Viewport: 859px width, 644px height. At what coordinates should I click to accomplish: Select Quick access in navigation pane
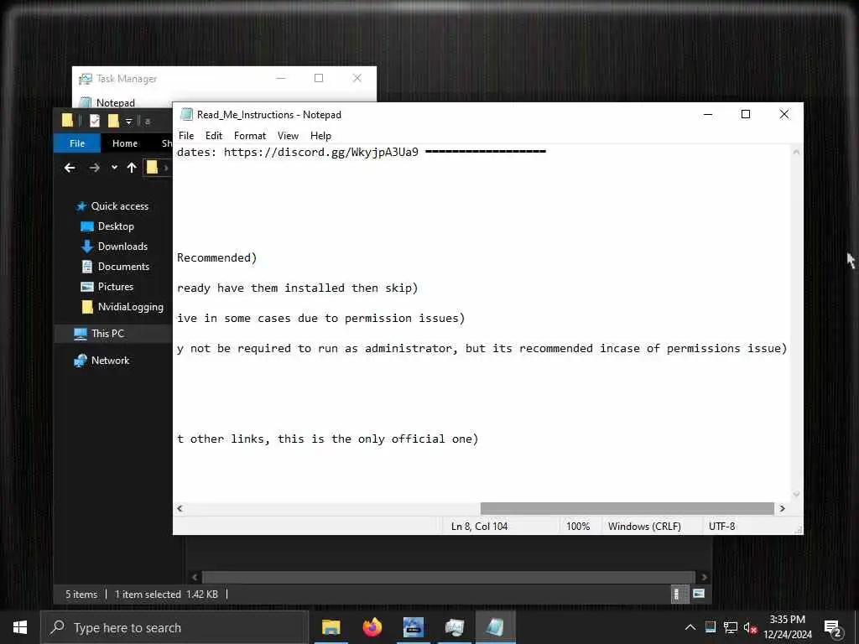tap(119, 206)
